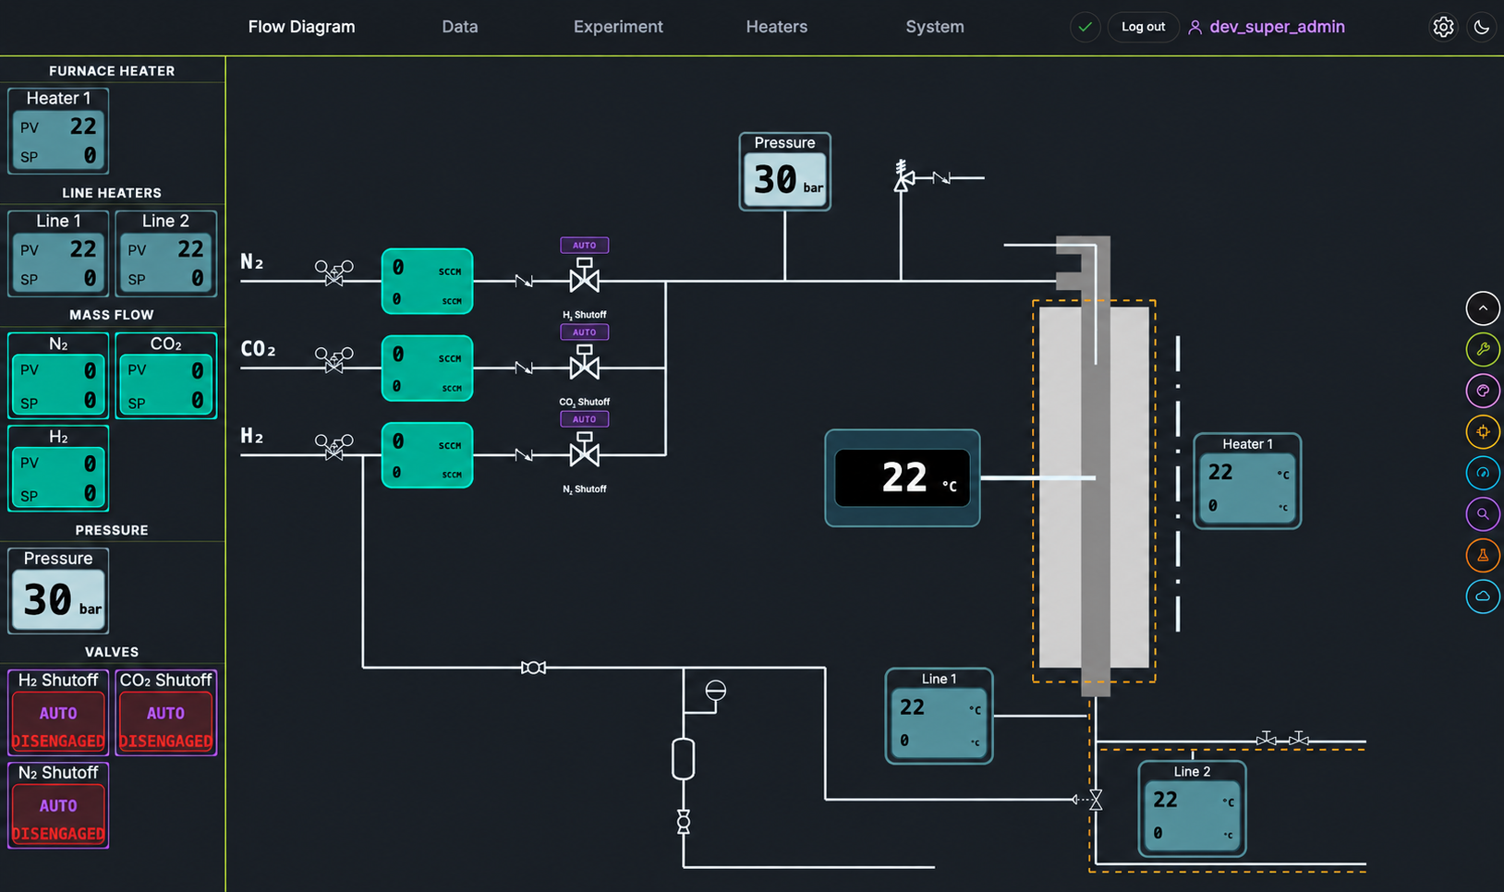Toggle N₂ Shutoff valve in sidebar
The height and width of the screenshot is (892, 1504).
coord(58,805)
